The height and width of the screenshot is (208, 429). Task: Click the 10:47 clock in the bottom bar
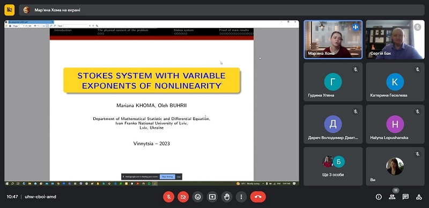12,197
